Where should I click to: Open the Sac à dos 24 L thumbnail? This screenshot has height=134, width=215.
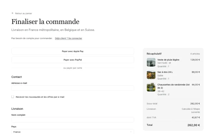(151, 75)
